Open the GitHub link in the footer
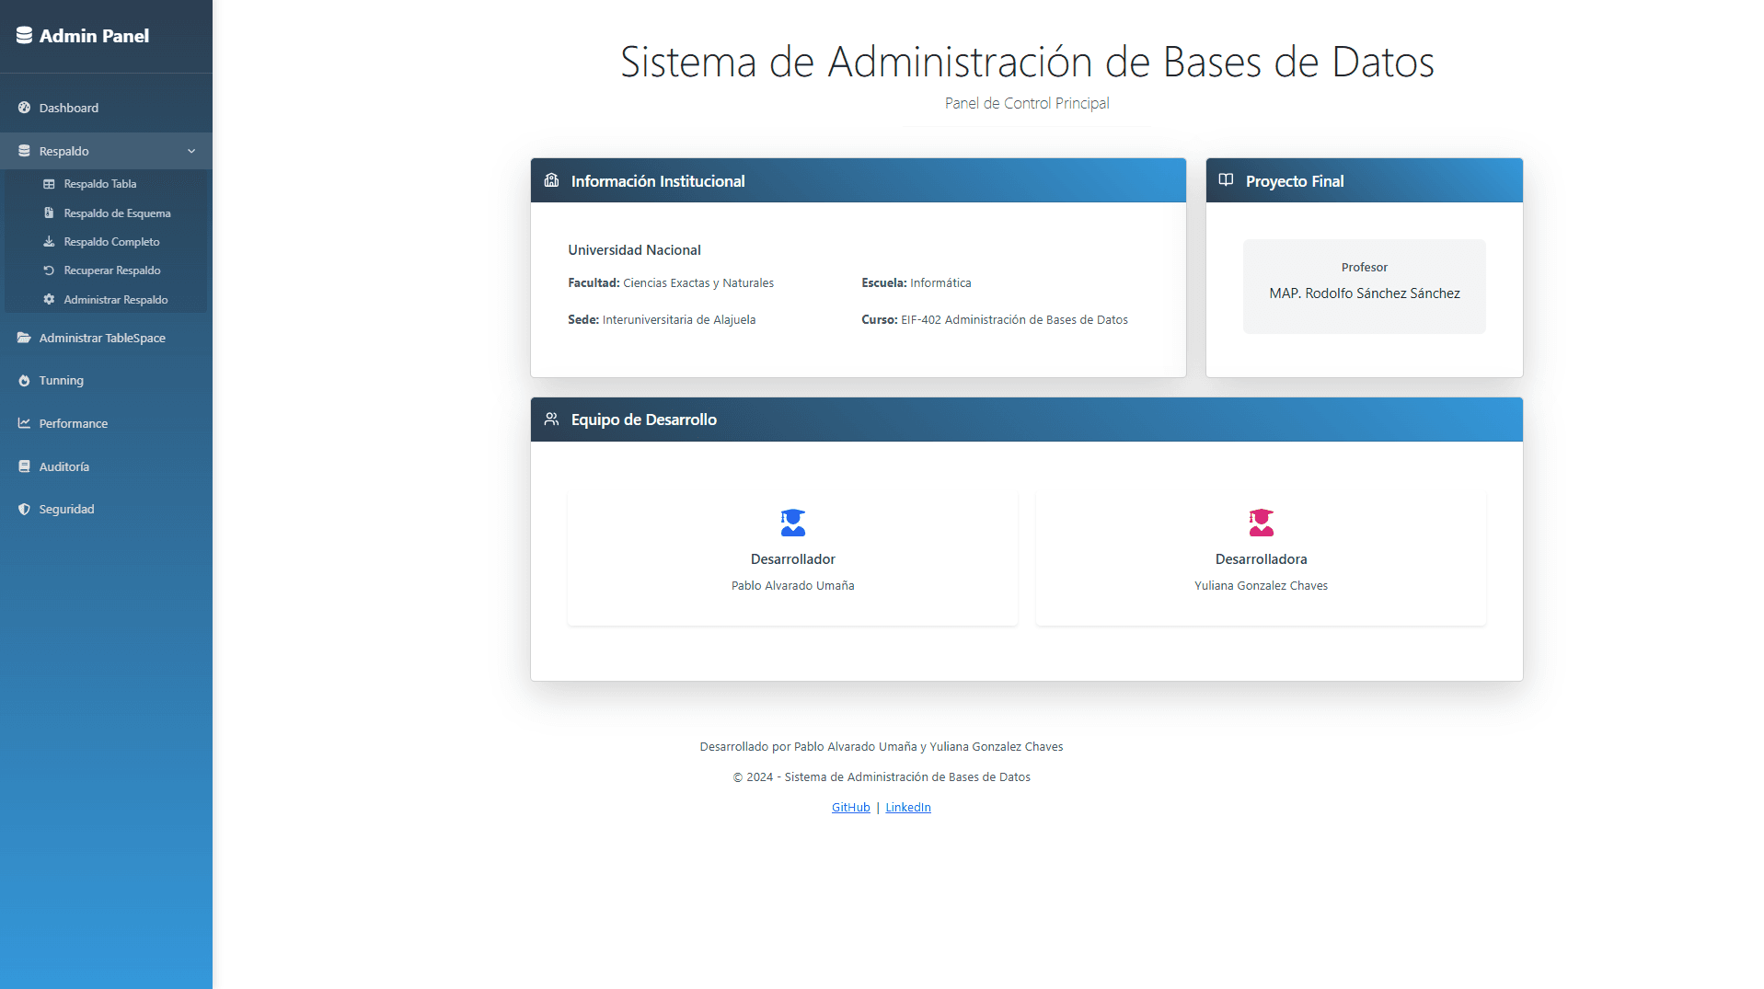1764x989 pixels. (849, 807)
